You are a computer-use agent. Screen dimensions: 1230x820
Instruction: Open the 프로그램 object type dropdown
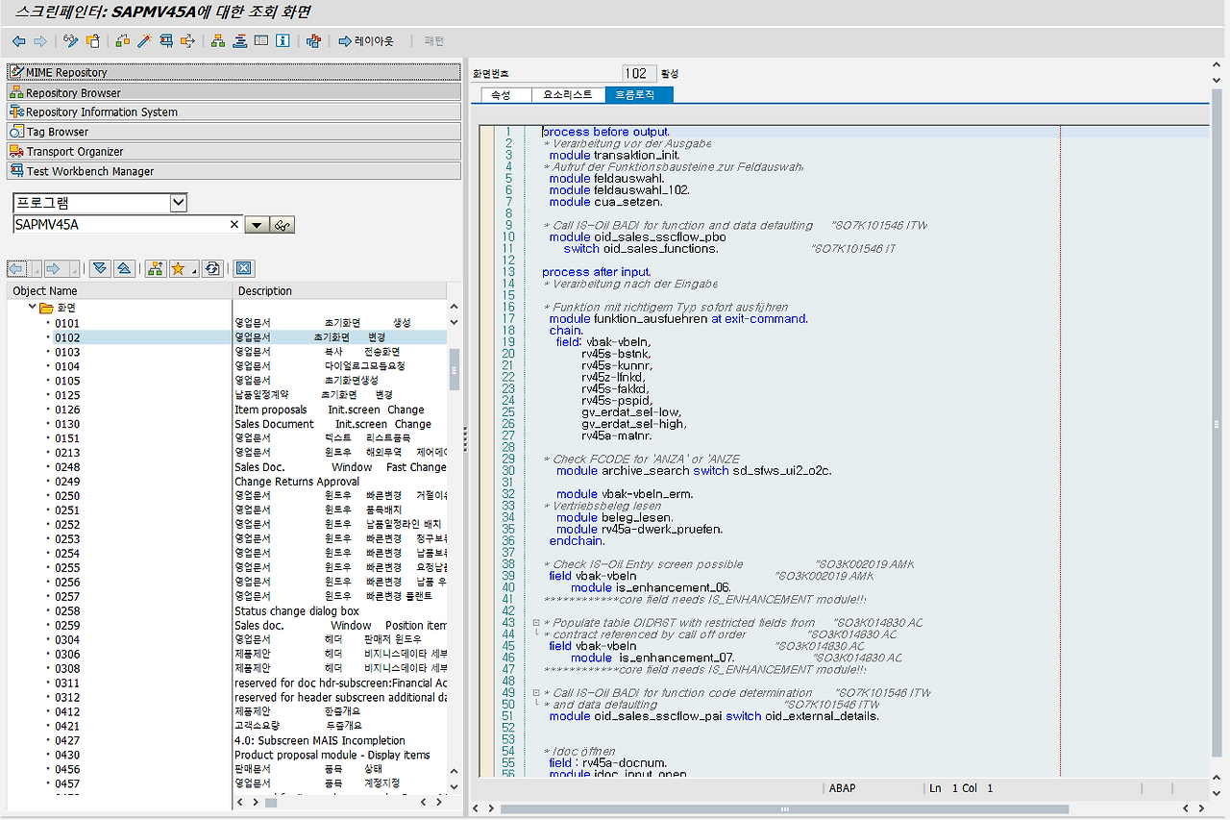(x=178, y=203)
